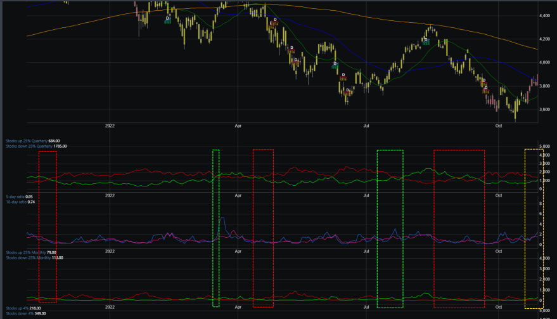Select the red dashed rectangle just after April
This screenshot has width=557, height=319.
click(253, 228)
